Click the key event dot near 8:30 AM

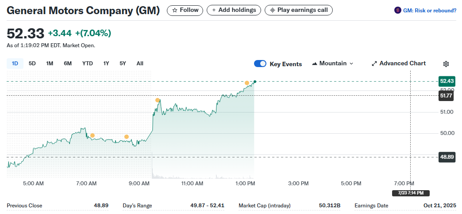127,137
